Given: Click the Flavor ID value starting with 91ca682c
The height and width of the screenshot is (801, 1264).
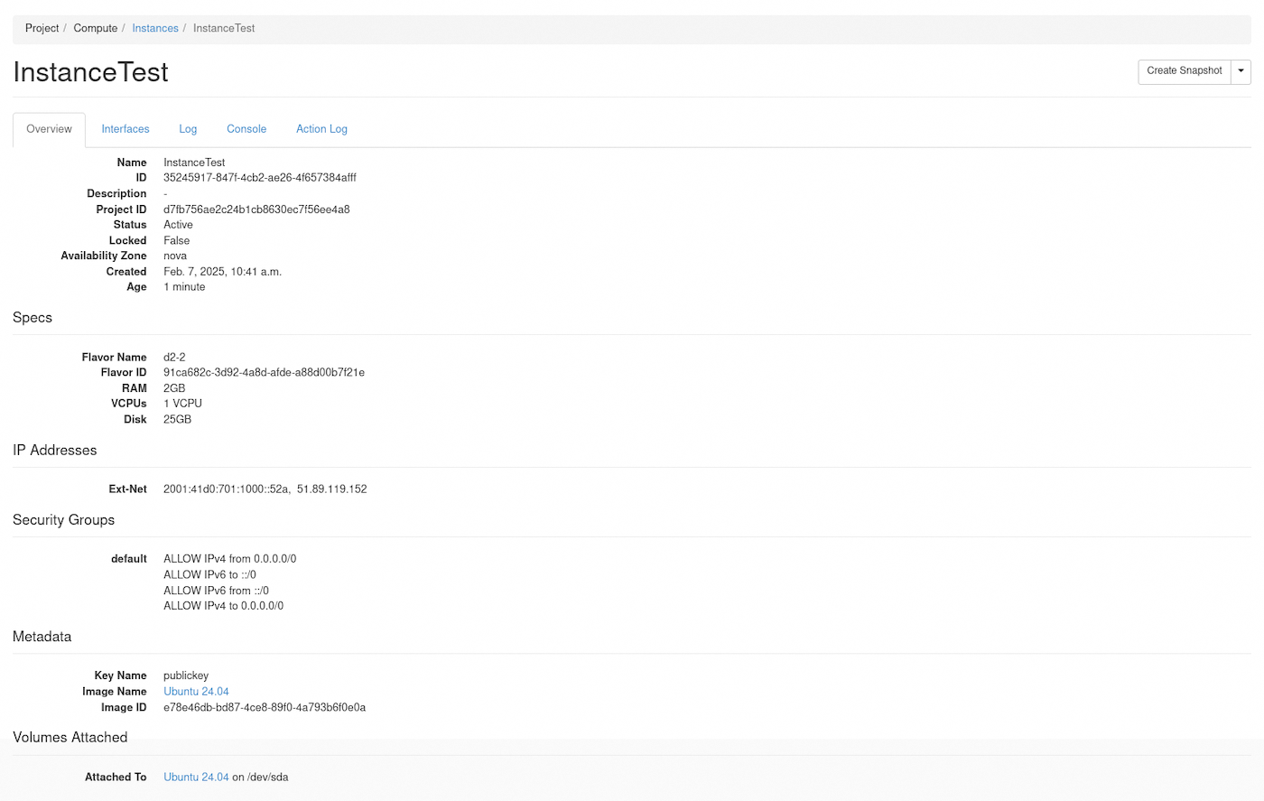Looking at the screenshot, I should tap(264, 373).
